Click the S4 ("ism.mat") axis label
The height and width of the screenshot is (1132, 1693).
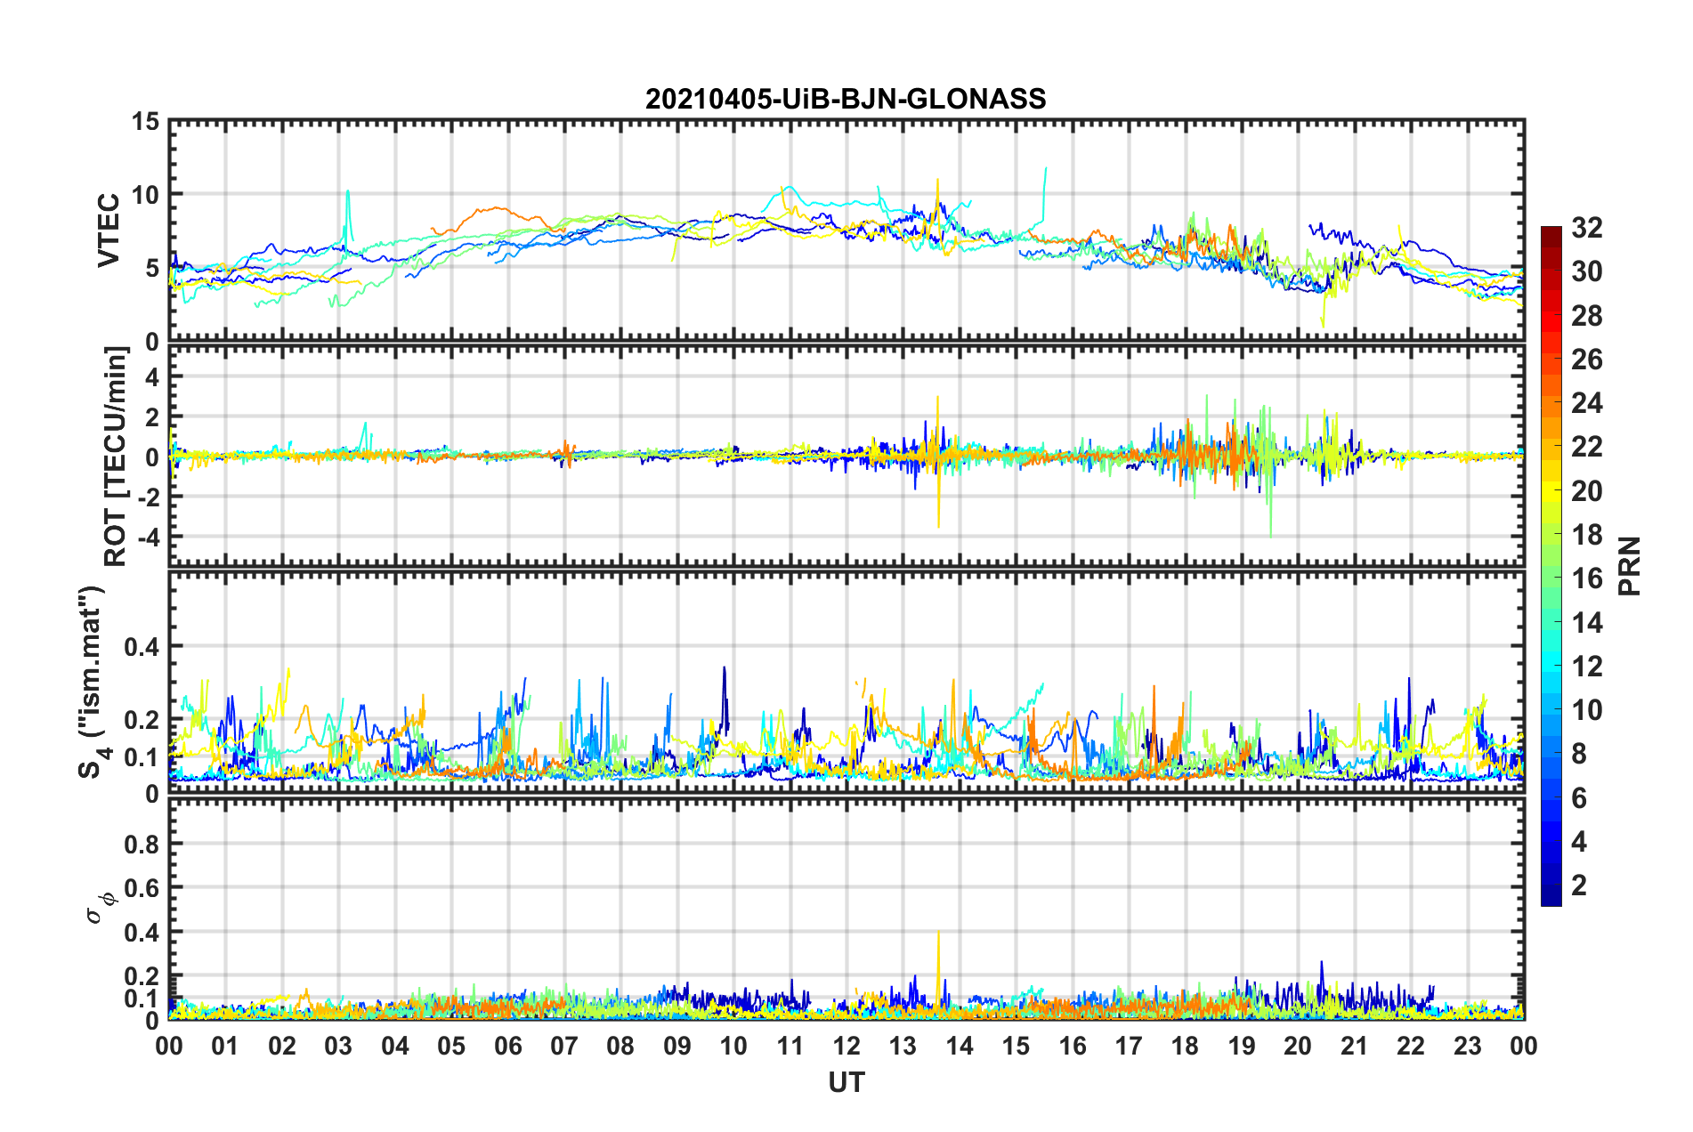(x=94, y=682)
